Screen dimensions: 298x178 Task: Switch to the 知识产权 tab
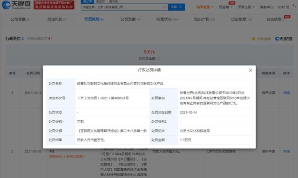[204, 19]
